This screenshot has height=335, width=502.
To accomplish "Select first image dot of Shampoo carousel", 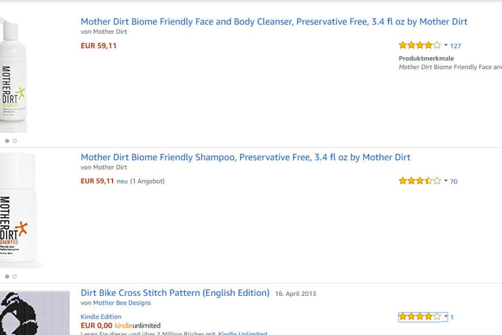I will click(x=7, y=277).
